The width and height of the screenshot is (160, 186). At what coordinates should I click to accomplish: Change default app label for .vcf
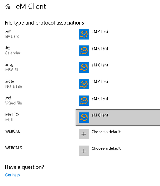point(100,98)
